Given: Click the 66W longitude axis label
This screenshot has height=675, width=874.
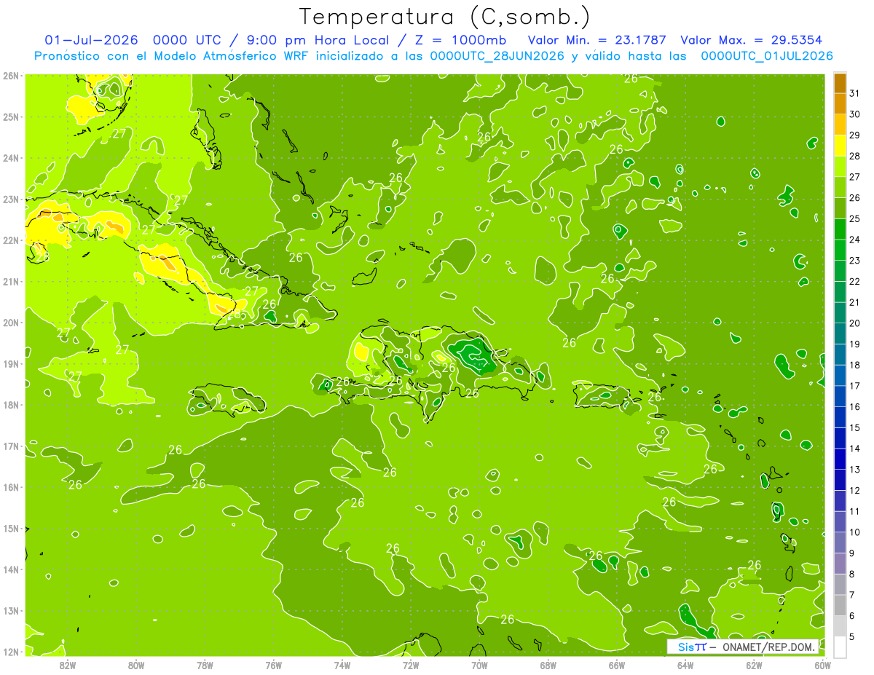Looking at the screenshot, I should tap(617, 665).
